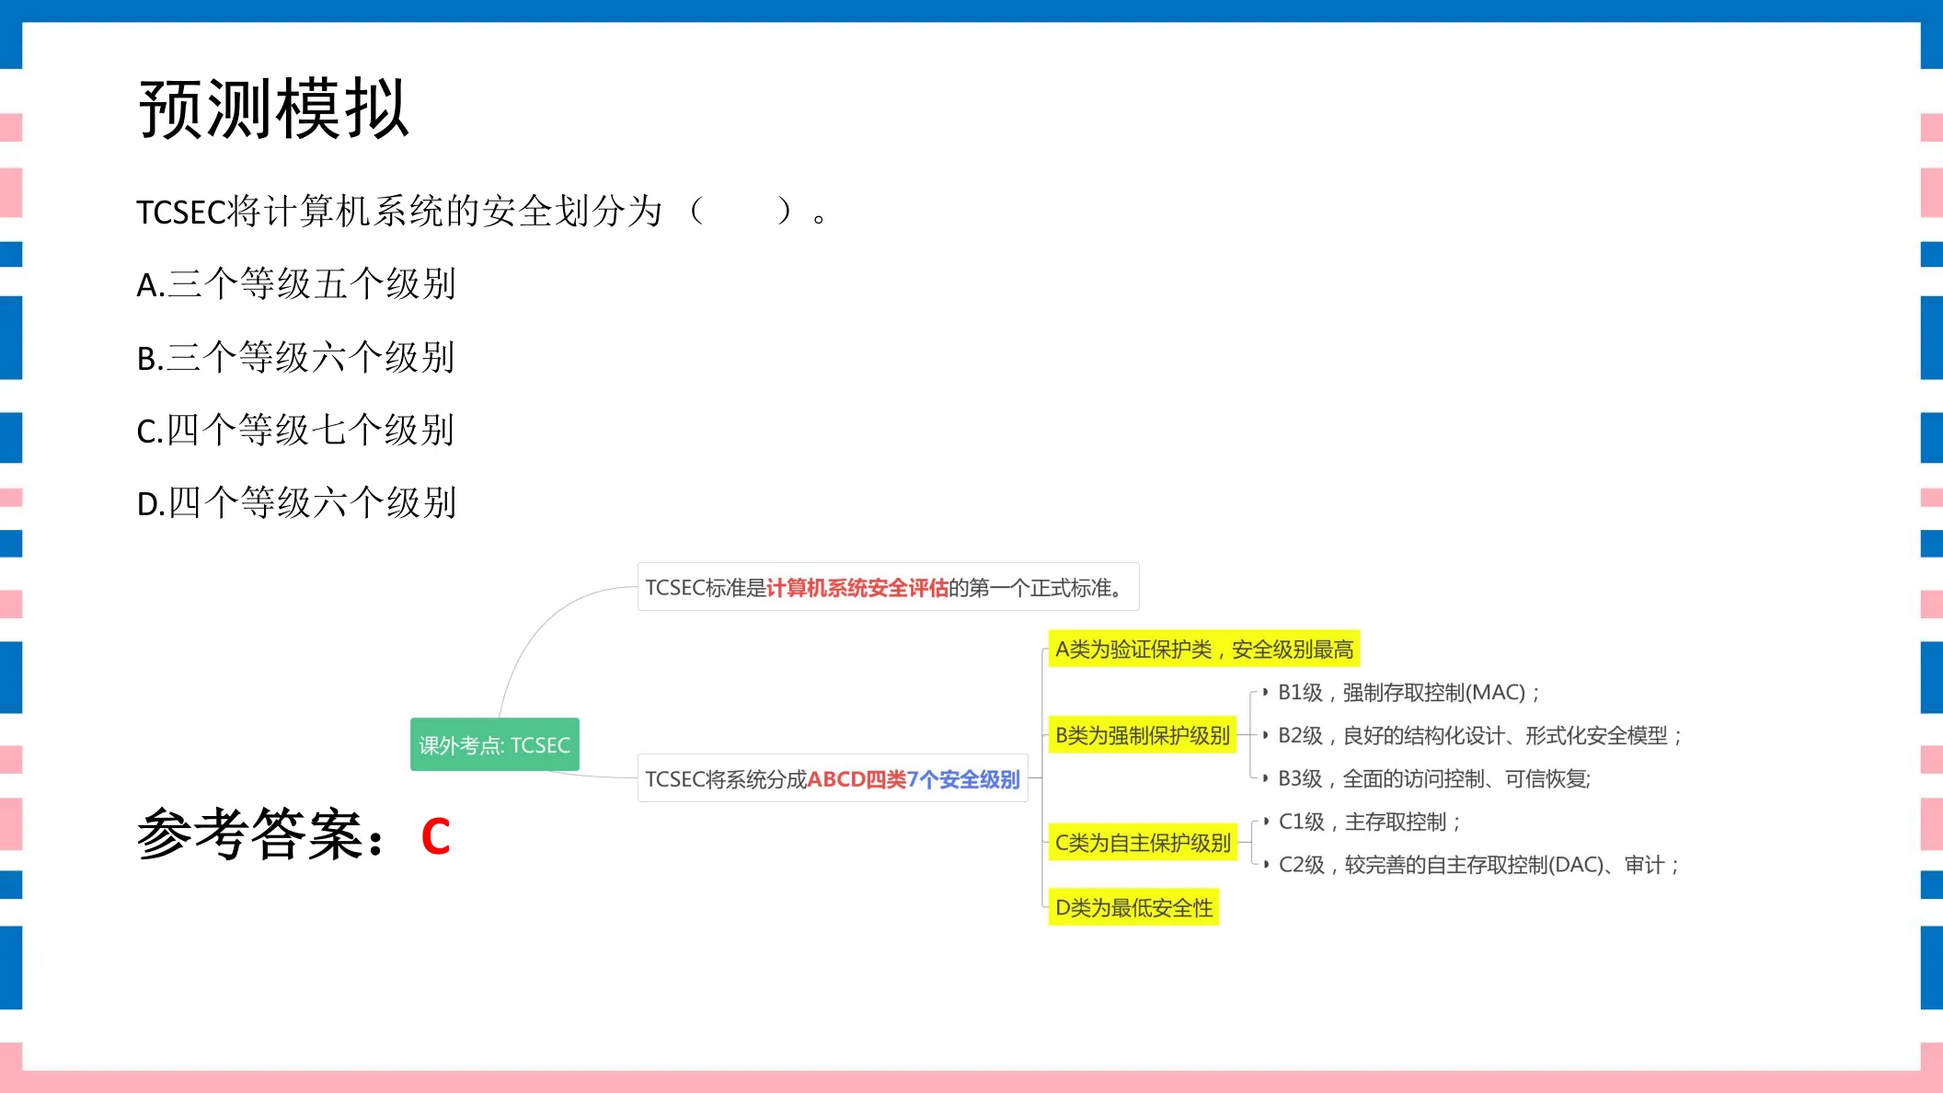
Task: Click the slide title 预测模拟
Action: (x=273, y=109)
